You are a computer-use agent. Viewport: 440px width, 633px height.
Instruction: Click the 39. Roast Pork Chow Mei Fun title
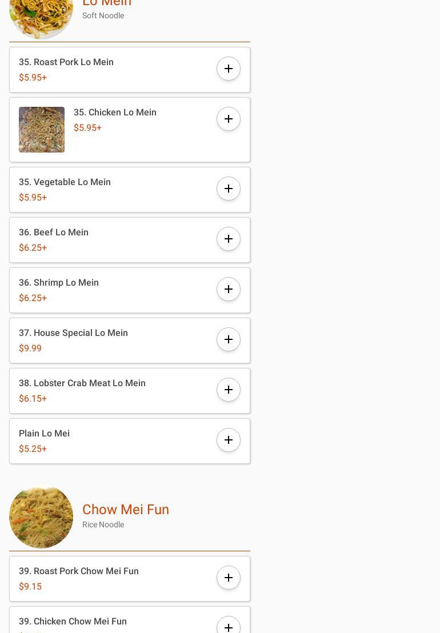tap(79, 571)
